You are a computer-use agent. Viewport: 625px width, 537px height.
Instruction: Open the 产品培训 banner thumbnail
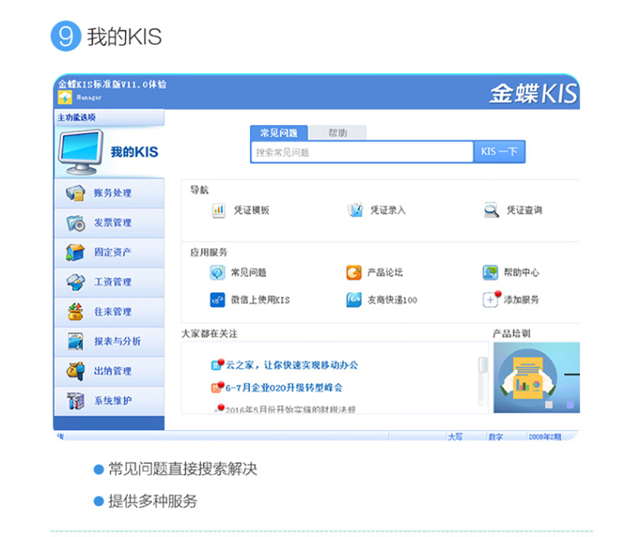(x=536, y=378)
